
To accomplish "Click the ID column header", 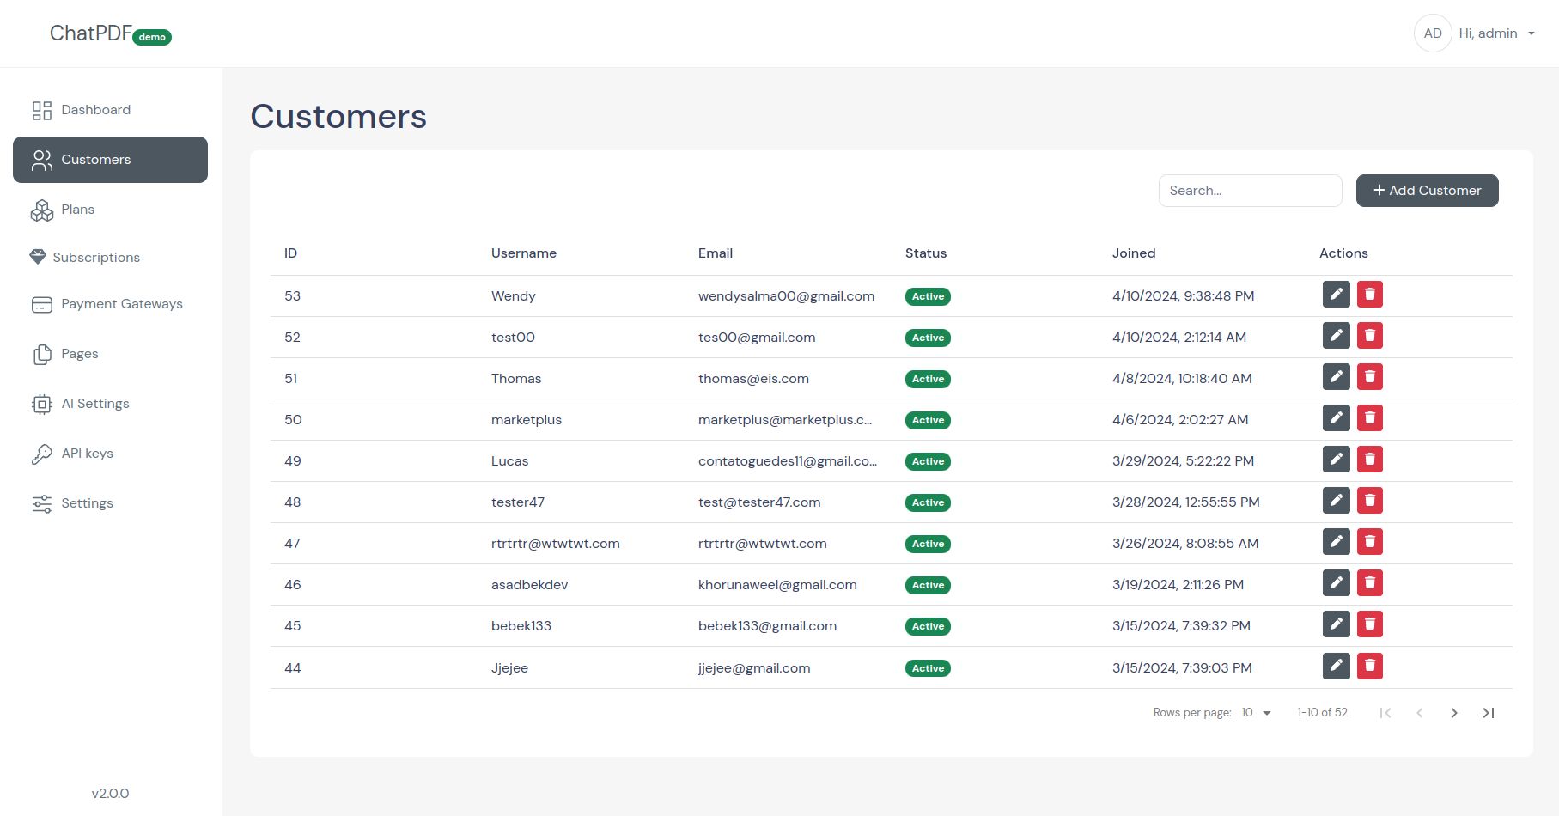I will pyautogui.click(x=291, y=253).
